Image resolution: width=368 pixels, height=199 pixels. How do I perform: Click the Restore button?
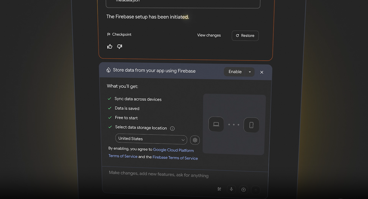pos(245,36)
